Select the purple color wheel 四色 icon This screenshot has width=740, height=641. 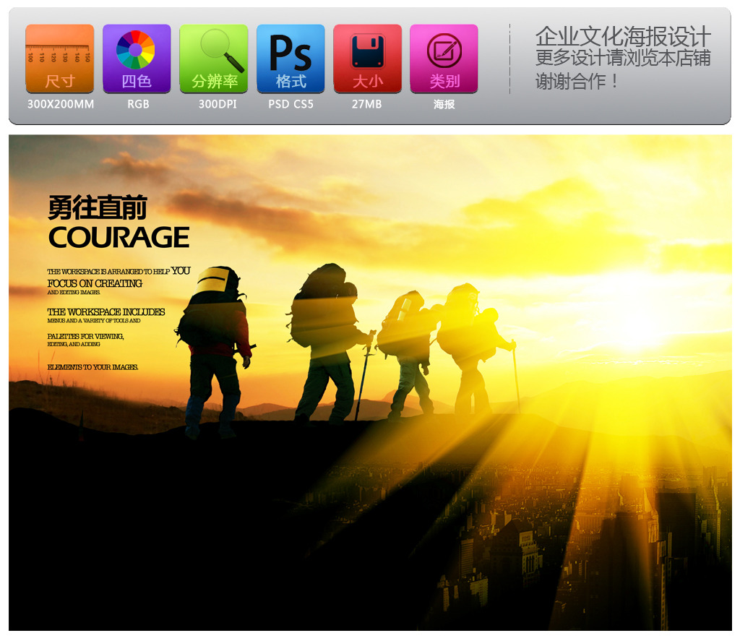click(137, 59)
